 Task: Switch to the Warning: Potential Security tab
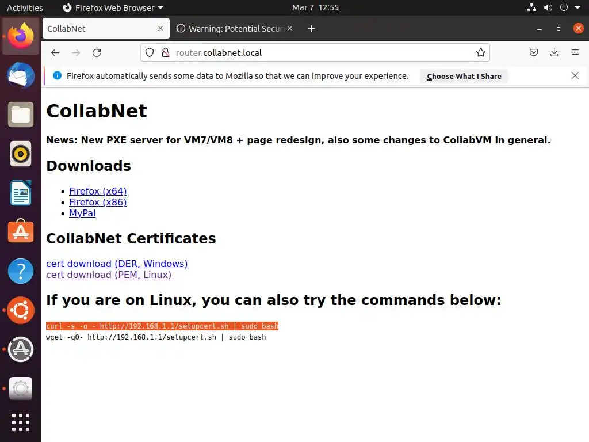point(235,29)
